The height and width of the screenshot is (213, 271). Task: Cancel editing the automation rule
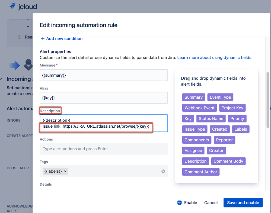(211, 203)
